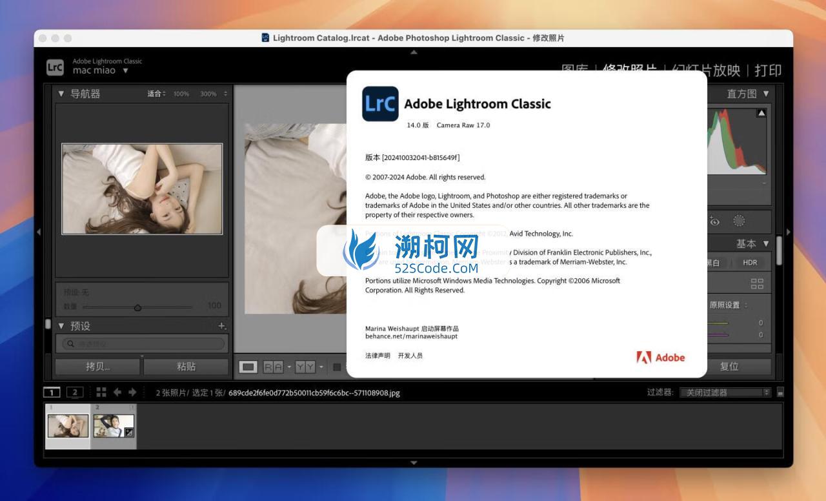Open the profile browser grid icon

point(758,283)
